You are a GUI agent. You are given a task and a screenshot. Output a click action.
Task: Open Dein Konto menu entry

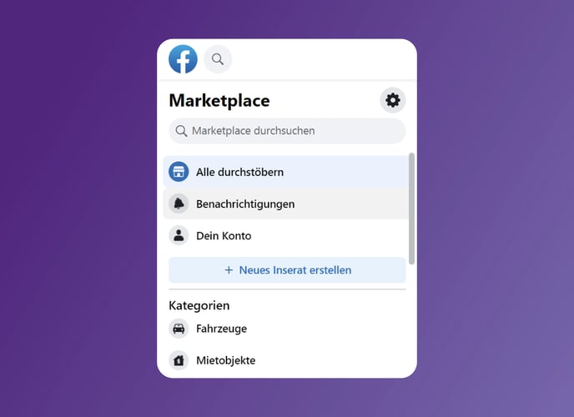pyautogui.click(x=286, y=235)
